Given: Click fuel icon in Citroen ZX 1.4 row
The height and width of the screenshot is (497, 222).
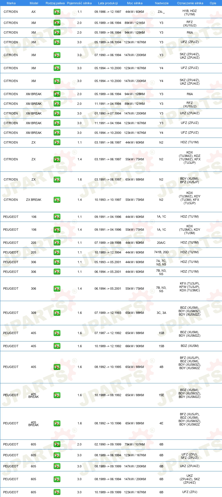Looking at the screenshot, I should pos(57,159).
